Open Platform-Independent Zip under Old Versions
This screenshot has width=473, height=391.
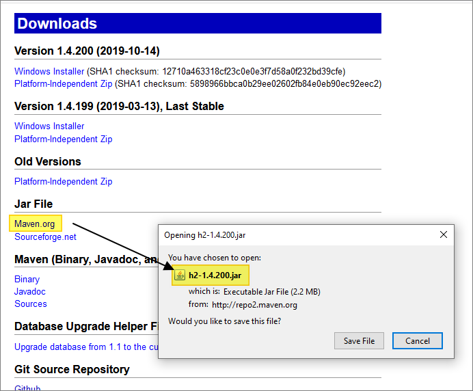point(63,181)
